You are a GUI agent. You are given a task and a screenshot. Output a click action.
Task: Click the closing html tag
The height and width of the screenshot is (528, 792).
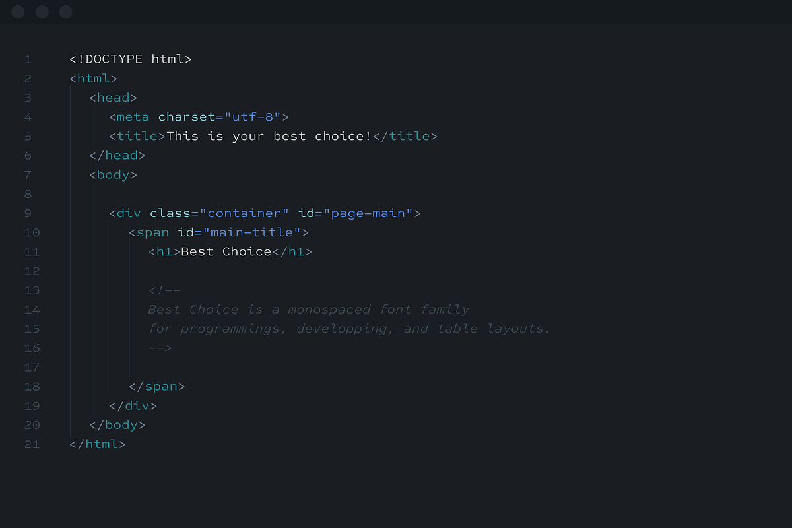(x=98, y=444)
